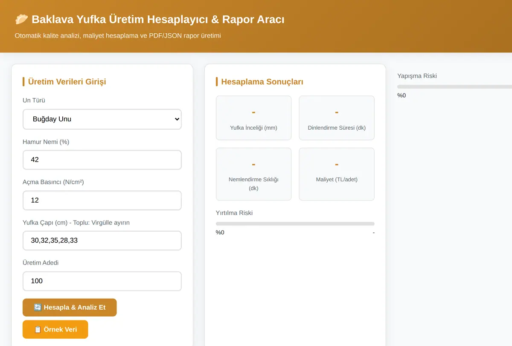Select the Yufka Çapı input field
The image size is (512, 346).
(102, 240)
